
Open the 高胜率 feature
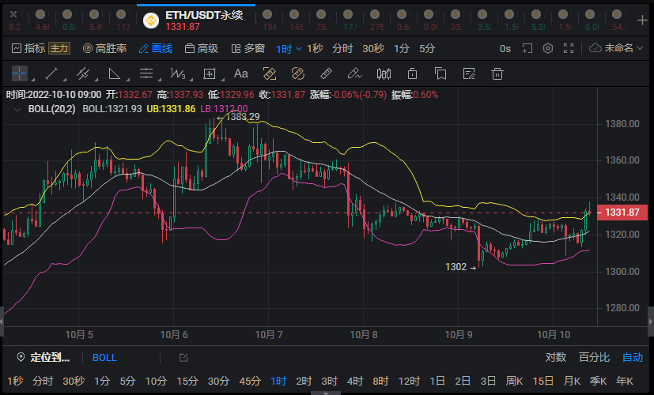coord(104,48)
